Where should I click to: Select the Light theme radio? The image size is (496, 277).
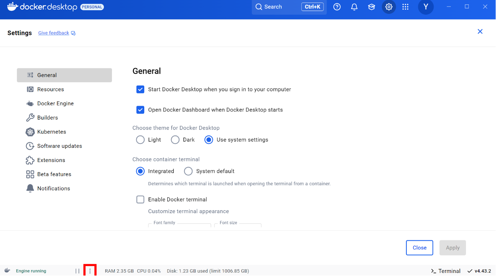[140, 140]
